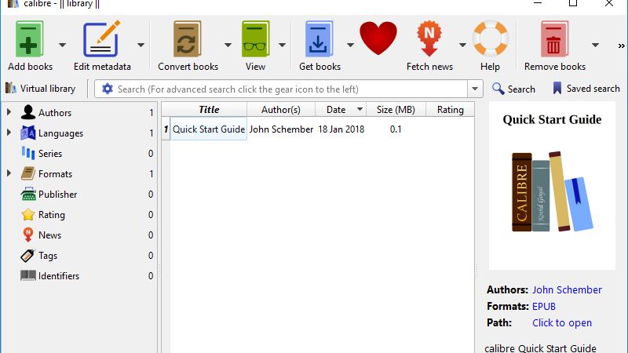
Task: Open the Edit metadata dropdown arrow
Action: coord(141,45)
